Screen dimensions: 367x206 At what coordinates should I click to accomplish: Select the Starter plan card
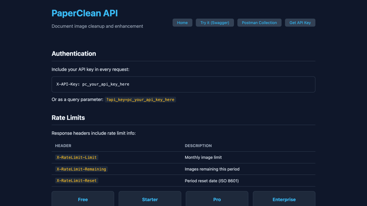pyautogui.click(x=150, y=199)
